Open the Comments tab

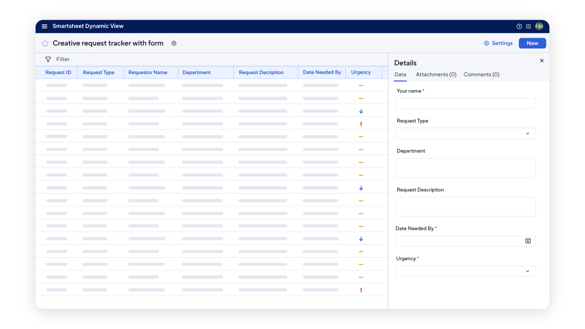481,74
